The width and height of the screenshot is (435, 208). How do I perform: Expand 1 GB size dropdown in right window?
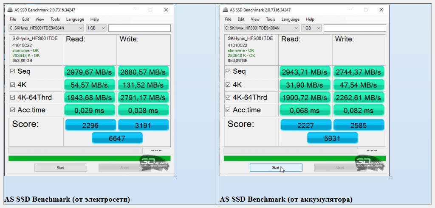(x=311, y=28)
